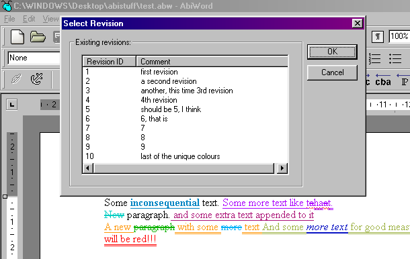Click the Comment column header
Image resolution: width=410 pixels, height=259 pixels.
212,62
